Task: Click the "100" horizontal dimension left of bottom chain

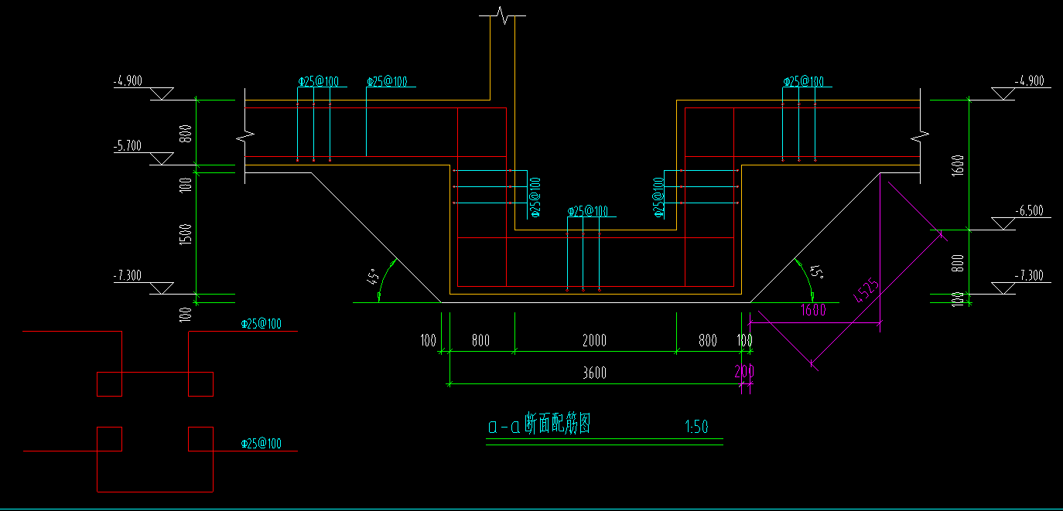Action: pos(428,340)
